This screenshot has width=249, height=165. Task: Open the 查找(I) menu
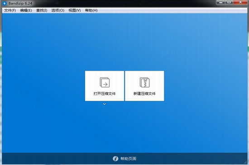pos(42,10)
